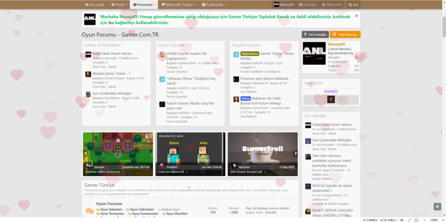Open 'Forumun yeni düzeni hakkında' thread
The width and height of the screenshot is (446, 223).
click(x=264, y=78)
